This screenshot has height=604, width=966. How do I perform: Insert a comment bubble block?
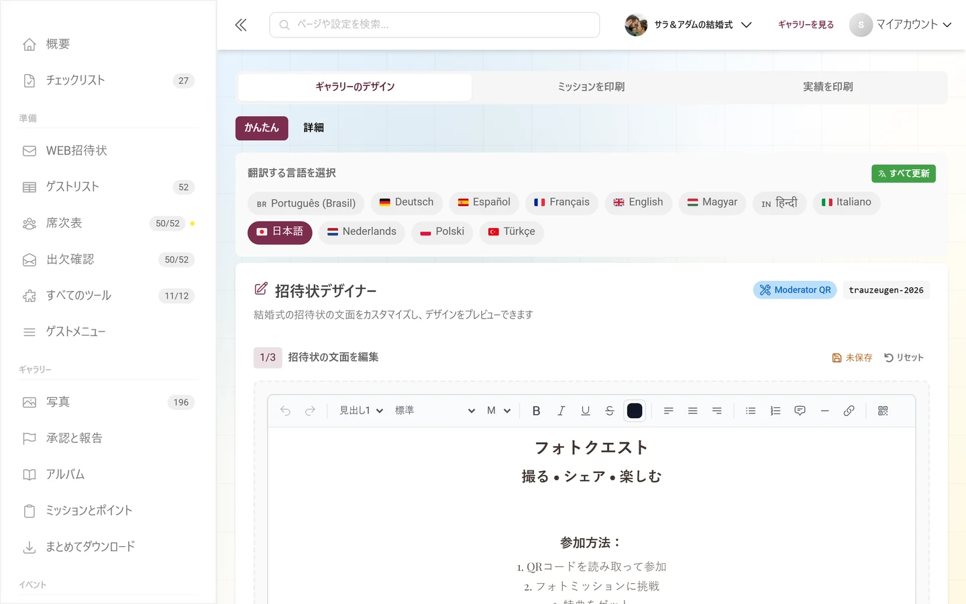point(800,411)
